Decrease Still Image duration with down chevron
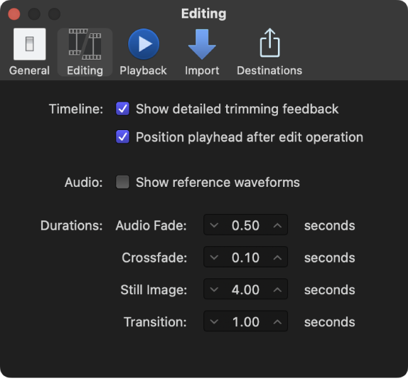Image resolution: width=408 pixels, height=380 pixels. click(x=214, y=290)
